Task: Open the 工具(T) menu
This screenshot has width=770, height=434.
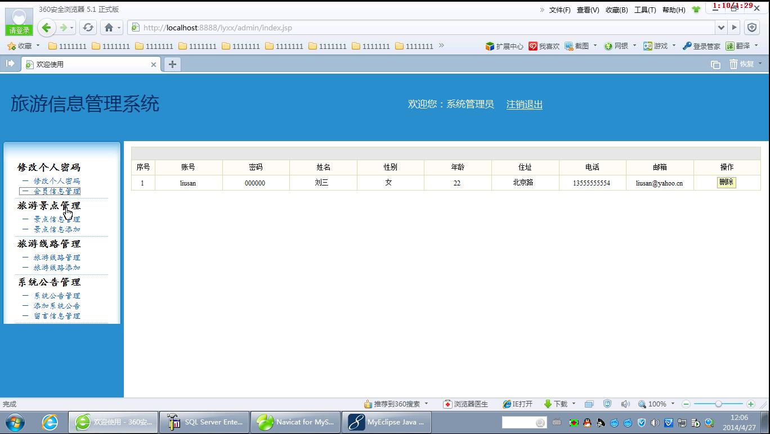Action: (x=645, y=10)
